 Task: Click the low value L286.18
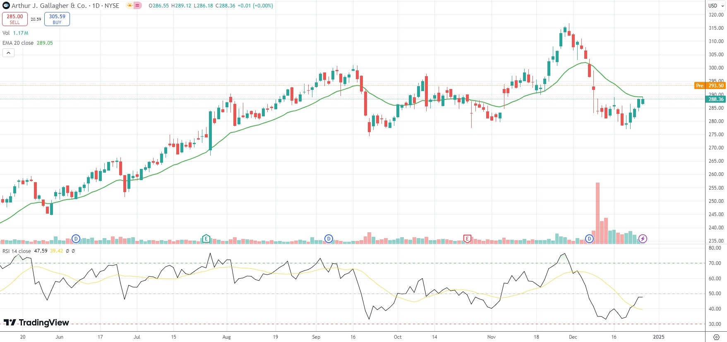203,6
